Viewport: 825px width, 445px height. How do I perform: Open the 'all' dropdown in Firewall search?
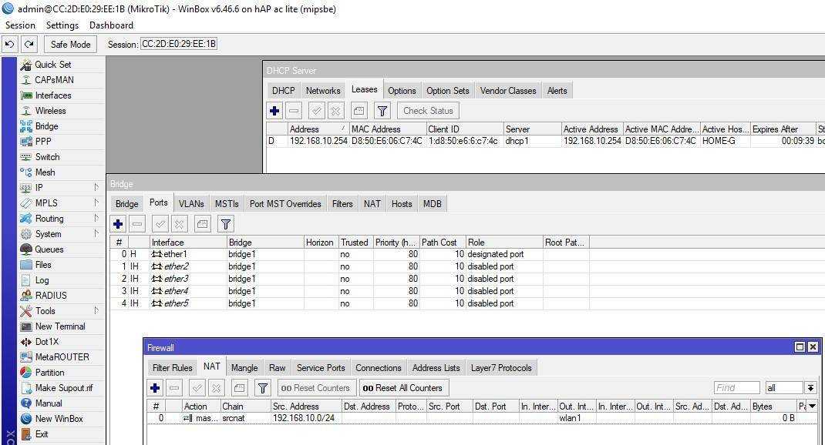[x=810, y=388]
